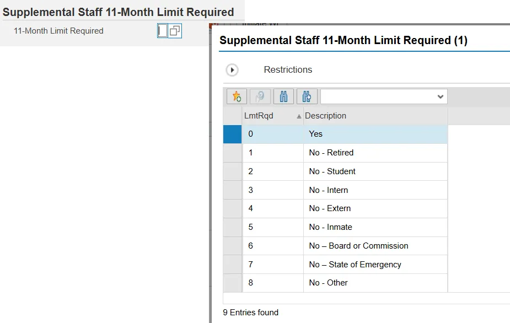Click the 11-Month Limit Required input field
Image resolution: width=510 pixels, height=323 pixels.
coord(162,31)
